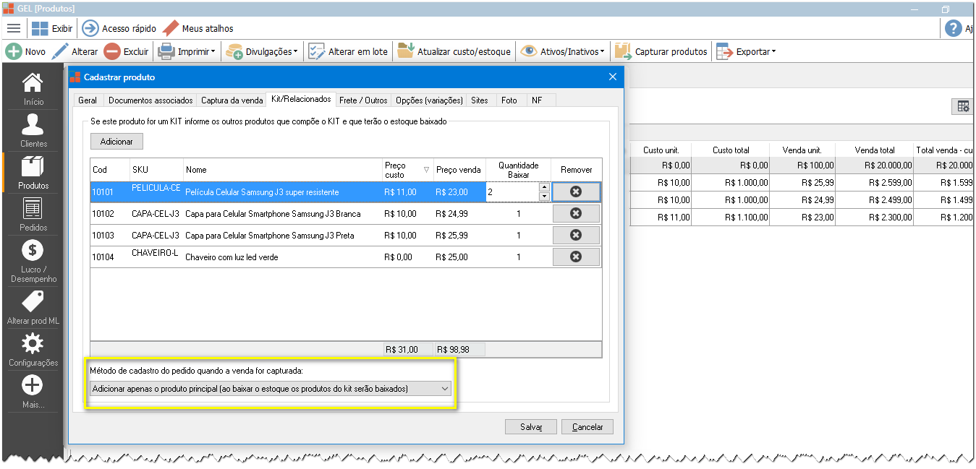Viewport: 976px width, 469px height.
Task: Open Produtos in sidebar
Action: tap(33, 173)
